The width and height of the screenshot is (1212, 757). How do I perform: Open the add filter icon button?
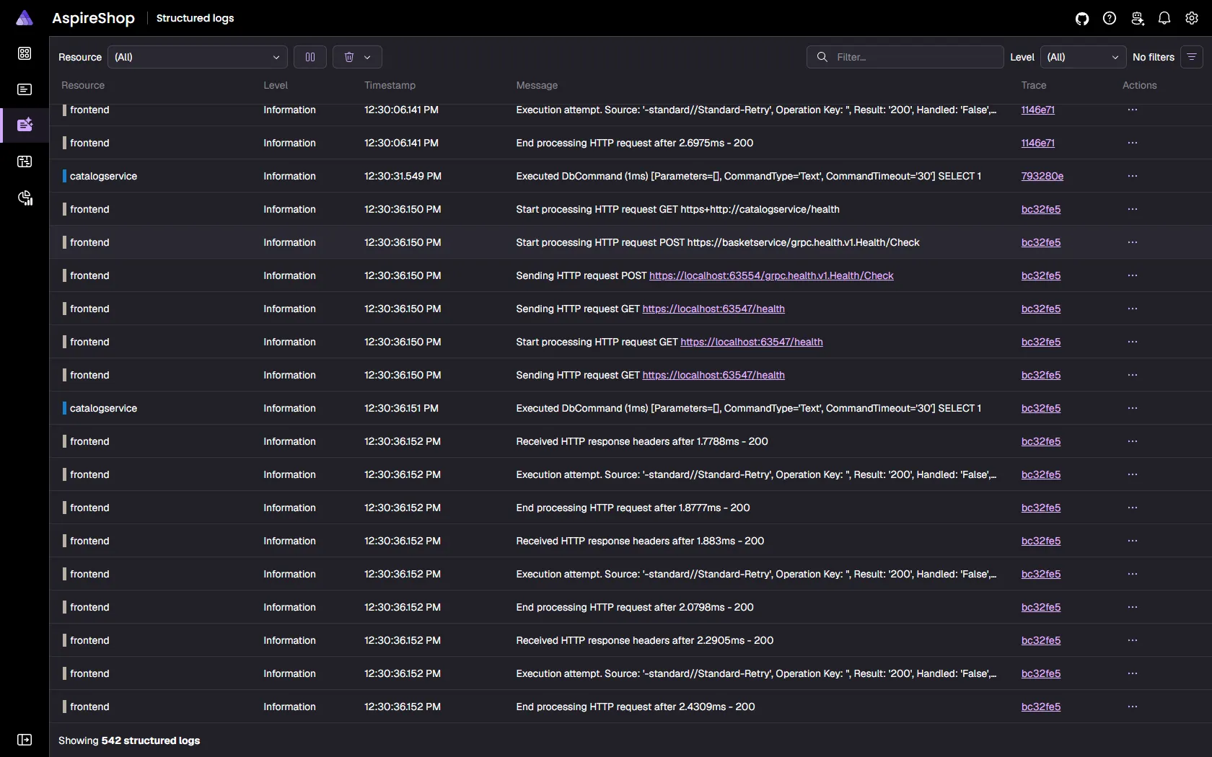click(x=1192, y=57)
